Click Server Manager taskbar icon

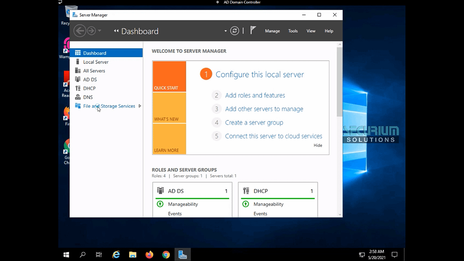click(183, 255)
